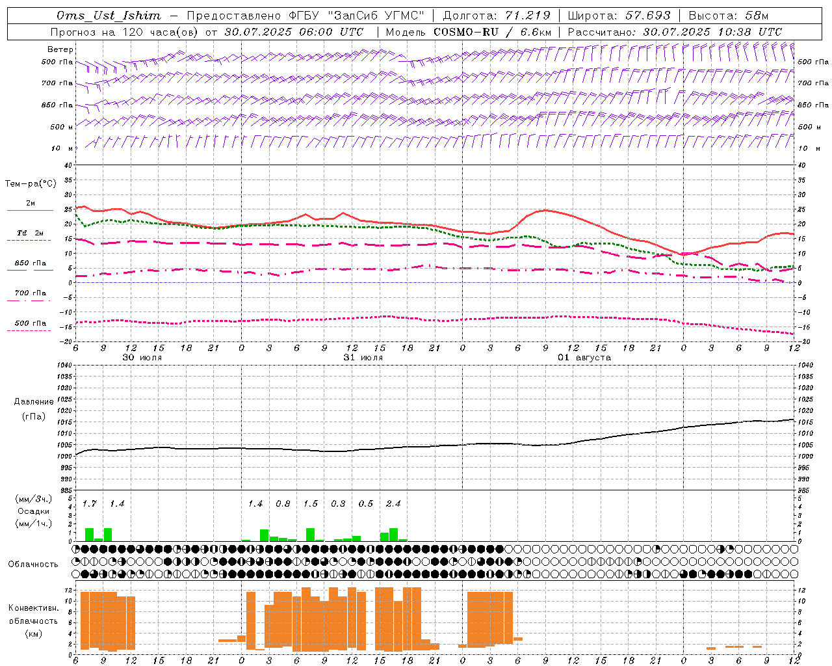The width and height of the screenshot is (832, 666).
Task: Click the 'Давление' pressure label
Action: coord(34,402)
